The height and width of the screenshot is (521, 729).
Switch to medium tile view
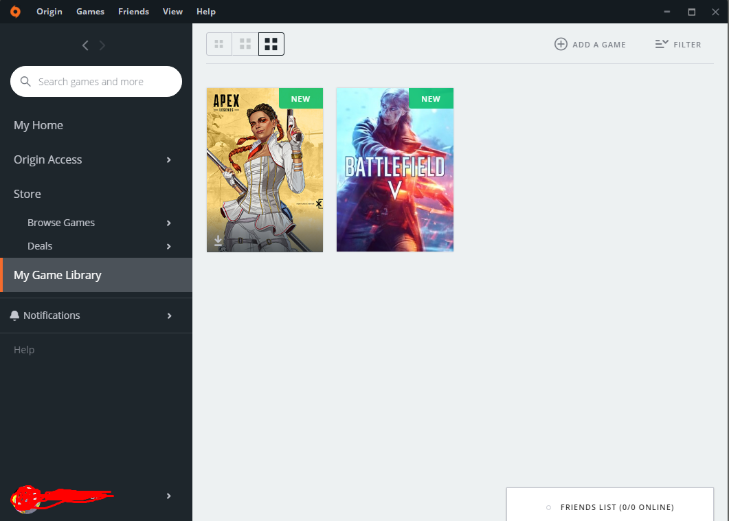tap(245, 44)
